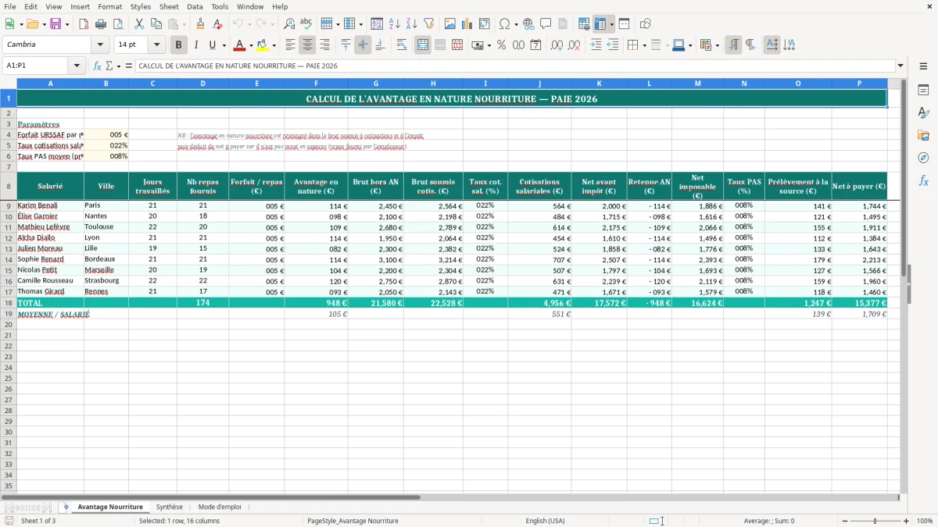Switch to the Mode d'emploi sheet tab
This screenshot has height=527, width=938.
[220, 507]
